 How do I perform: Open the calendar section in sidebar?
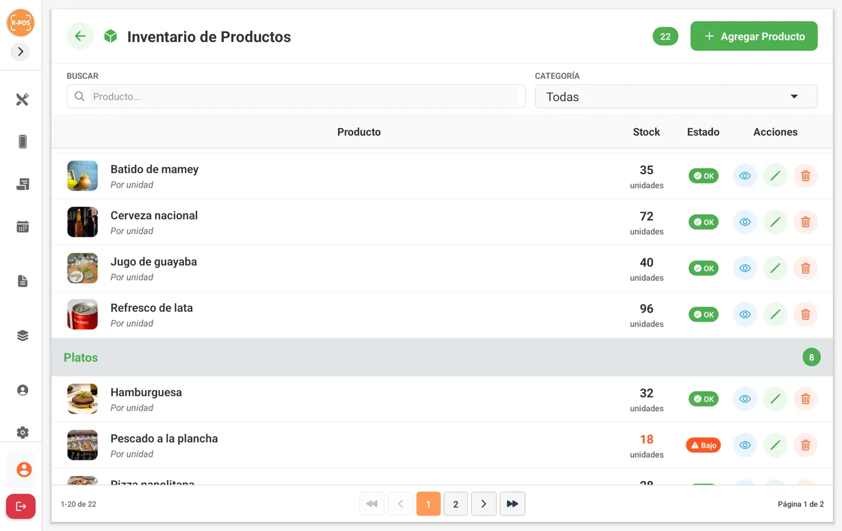pos(22,227)
